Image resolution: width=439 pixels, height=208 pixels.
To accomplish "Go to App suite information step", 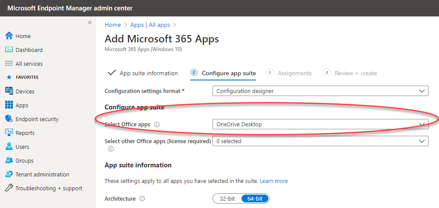I will [x=148, y=73].
